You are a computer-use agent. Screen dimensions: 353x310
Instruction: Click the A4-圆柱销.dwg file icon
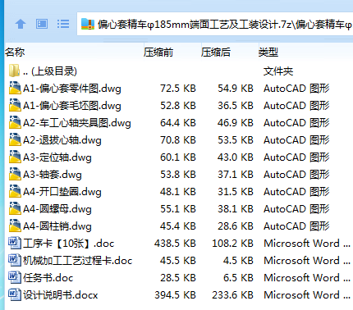point(15,226)
